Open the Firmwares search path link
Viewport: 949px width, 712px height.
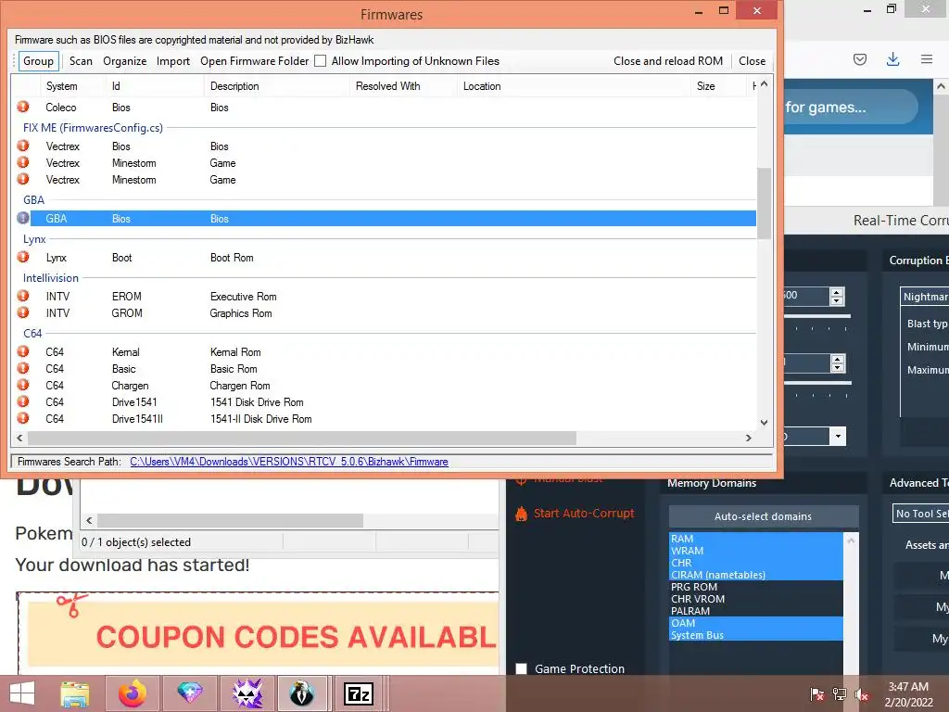289,462
